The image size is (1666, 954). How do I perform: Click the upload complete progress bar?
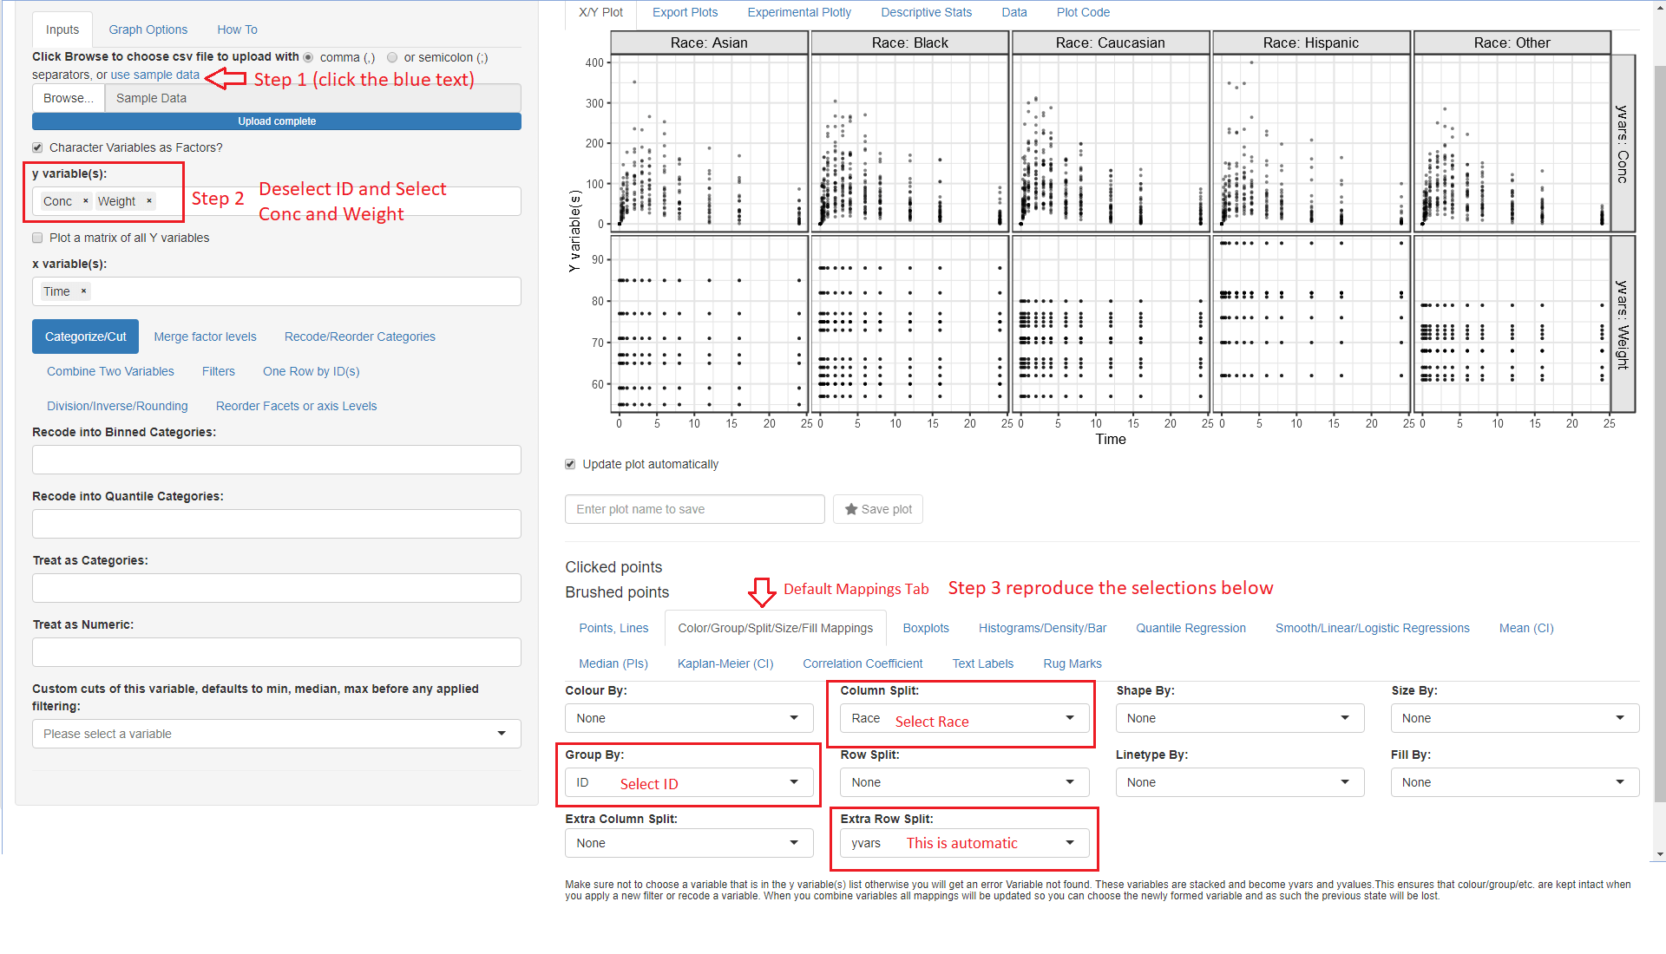(x=276, y=121)
